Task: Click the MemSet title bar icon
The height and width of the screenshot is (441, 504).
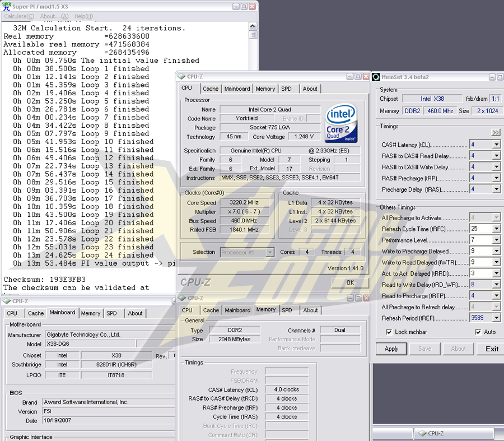Action: point(375,77)
